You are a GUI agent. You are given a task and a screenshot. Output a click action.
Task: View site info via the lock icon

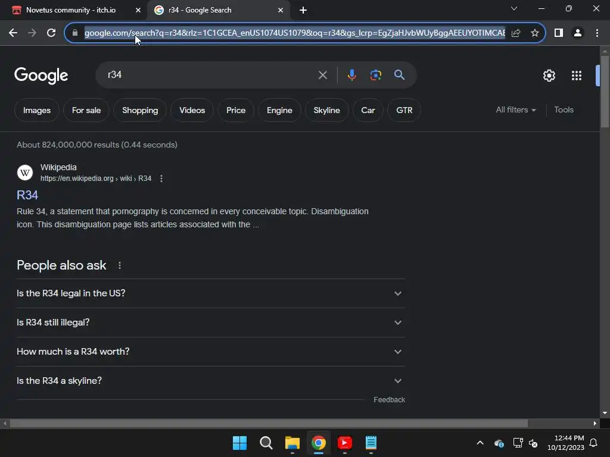click(x=75, y=33)
